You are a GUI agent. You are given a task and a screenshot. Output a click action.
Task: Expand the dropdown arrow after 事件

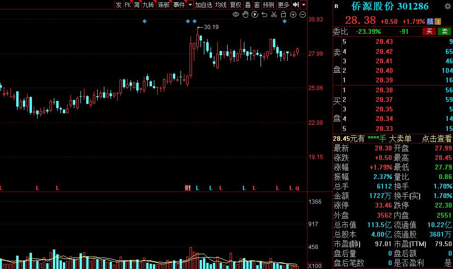tap(190, 5)
